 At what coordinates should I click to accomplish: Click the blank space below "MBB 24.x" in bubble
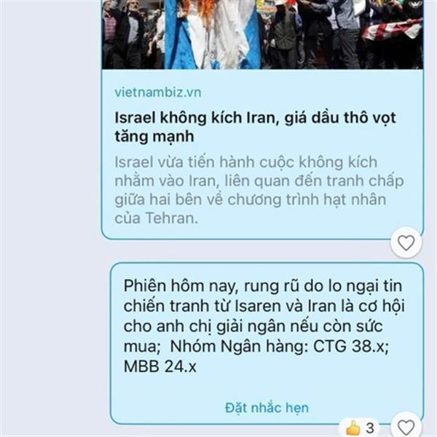click(267, 387)
